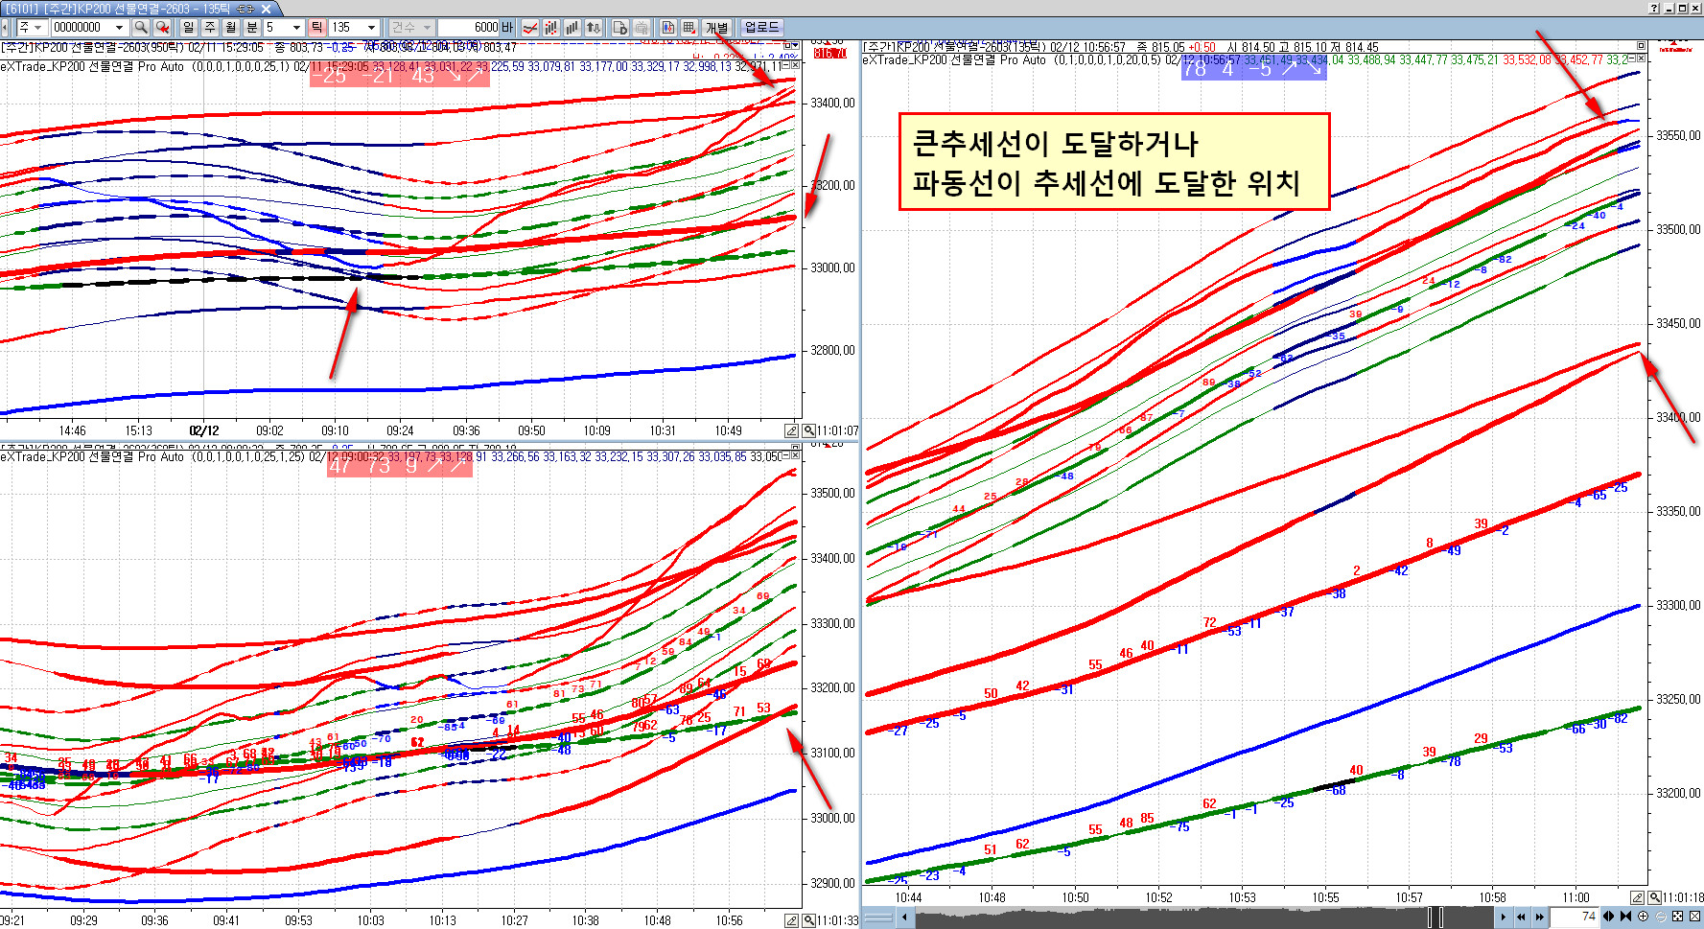Click the pencil edit icon in bottom-left chart

coord(791,920)
